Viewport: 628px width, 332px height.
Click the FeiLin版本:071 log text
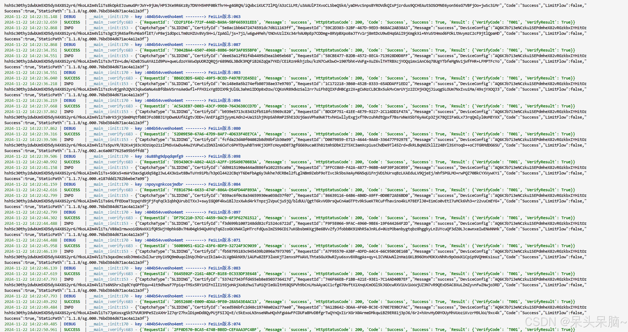(x=224, y=240)
